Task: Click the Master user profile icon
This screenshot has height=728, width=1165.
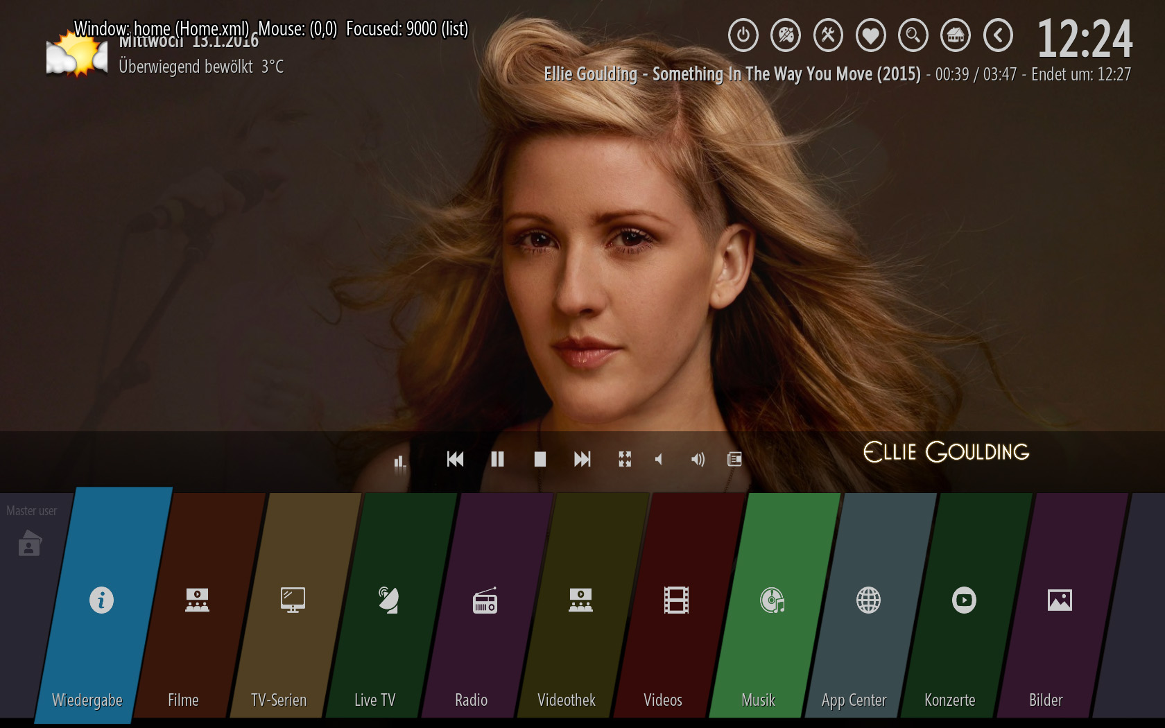Action: click(29, 543)
